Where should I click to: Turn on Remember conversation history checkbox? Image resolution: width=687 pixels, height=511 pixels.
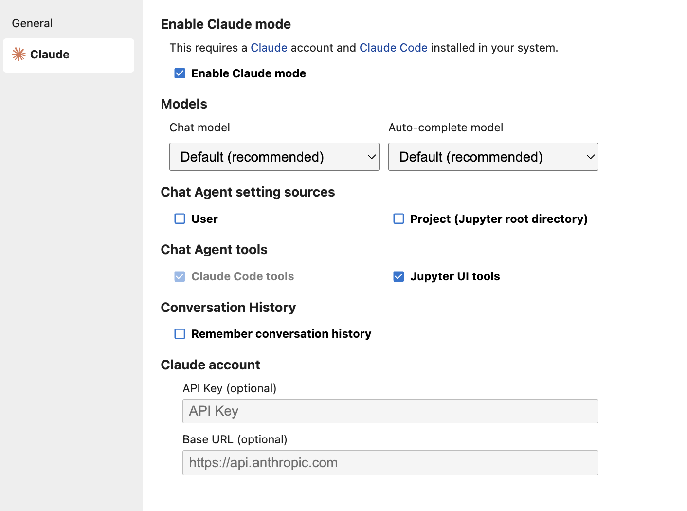point(180,334)
